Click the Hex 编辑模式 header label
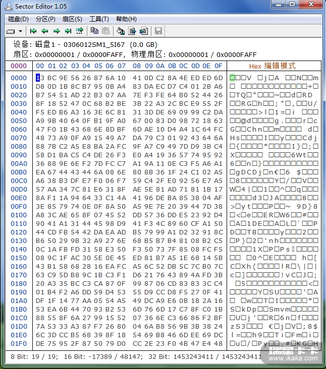Viewport: 326px width, 369px height. coord(273,66)
